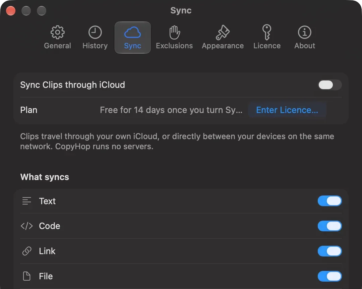Click the File document icon

pos(27,276)
